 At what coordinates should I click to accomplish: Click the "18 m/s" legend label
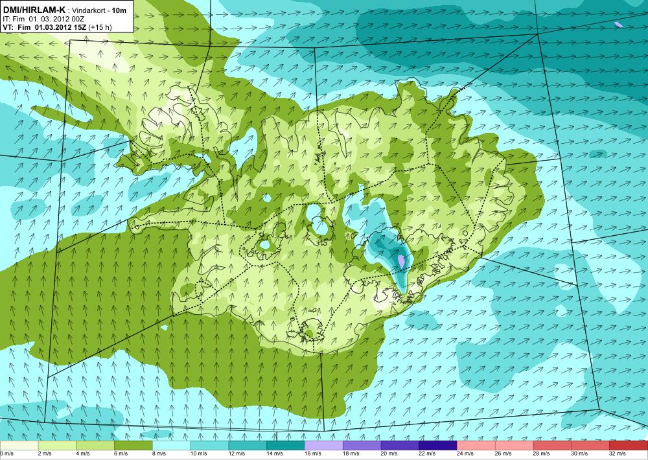point(351,454)
